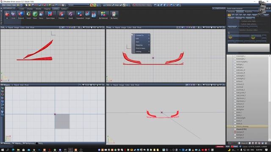This screenshot has height=152, width=271.
Task: Open Edit entry in context menu
Action: coord(141,38)
